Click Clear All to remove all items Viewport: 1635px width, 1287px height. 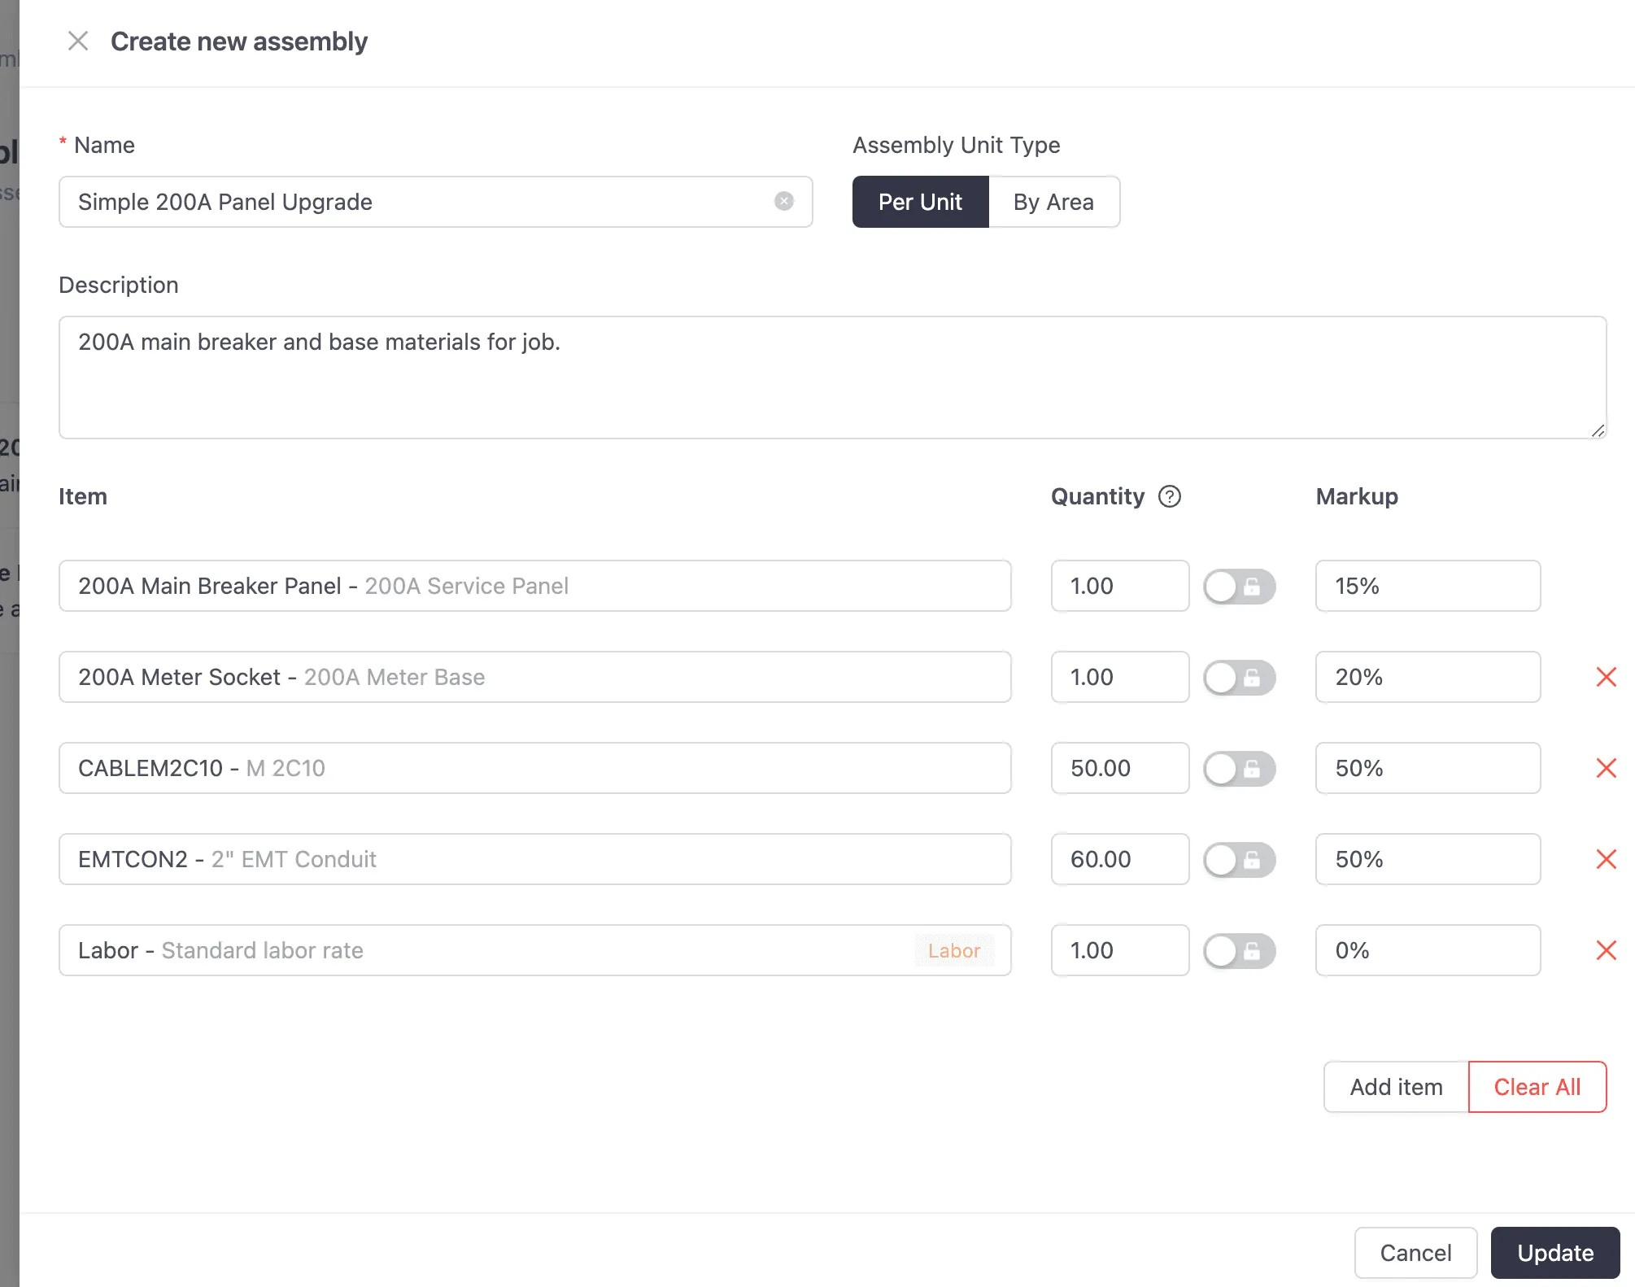click(1537, 1086)
